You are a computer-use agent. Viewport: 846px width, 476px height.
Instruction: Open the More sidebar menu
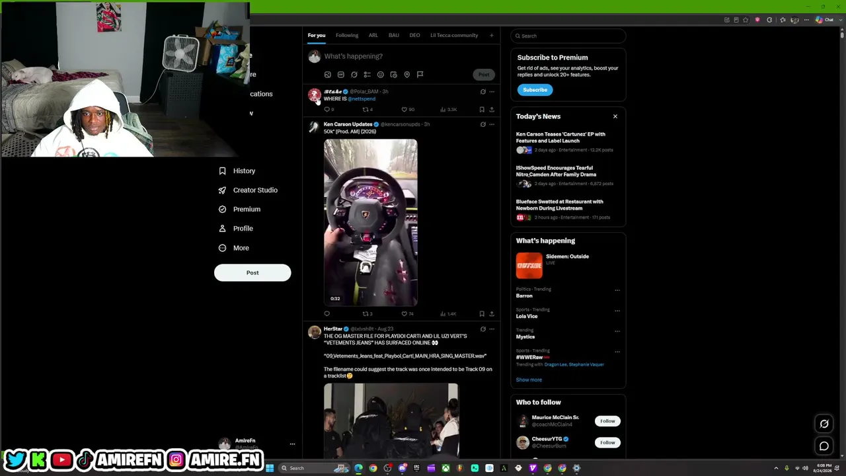click(235, 248)
